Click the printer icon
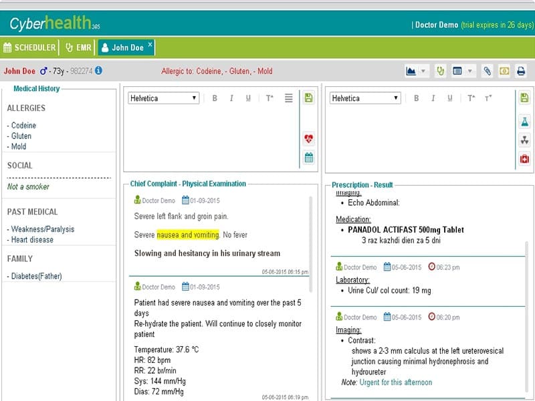Viewport: 535px width, 401px height. point(521,71)
